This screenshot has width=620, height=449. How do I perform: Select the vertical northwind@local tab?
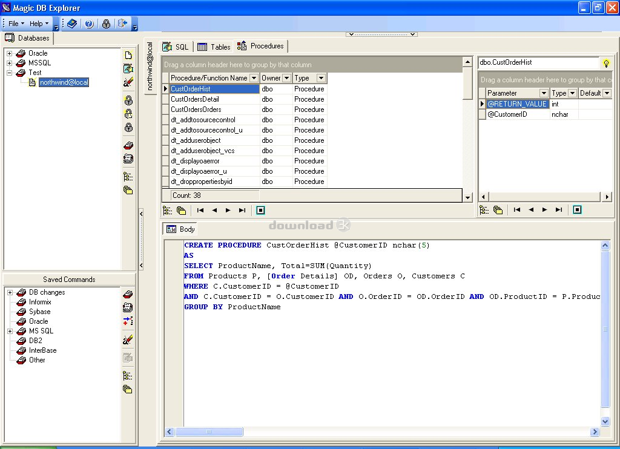[150, 66]
